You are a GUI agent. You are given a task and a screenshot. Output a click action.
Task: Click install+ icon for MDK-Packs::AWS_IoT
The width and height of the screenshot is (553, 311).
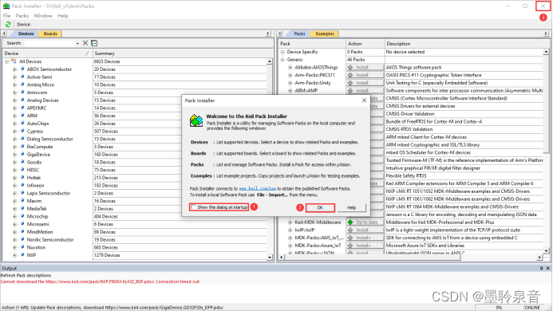[350, 238]
